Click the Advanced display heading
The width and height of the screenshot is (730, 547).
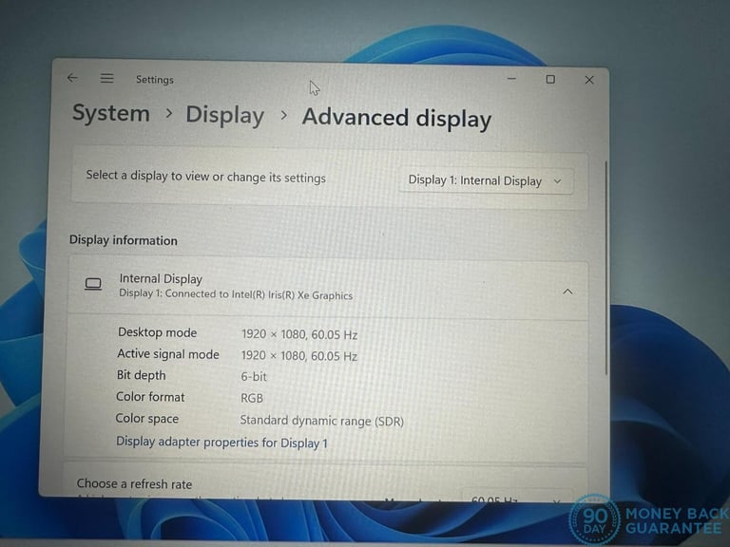click(396, 118)
